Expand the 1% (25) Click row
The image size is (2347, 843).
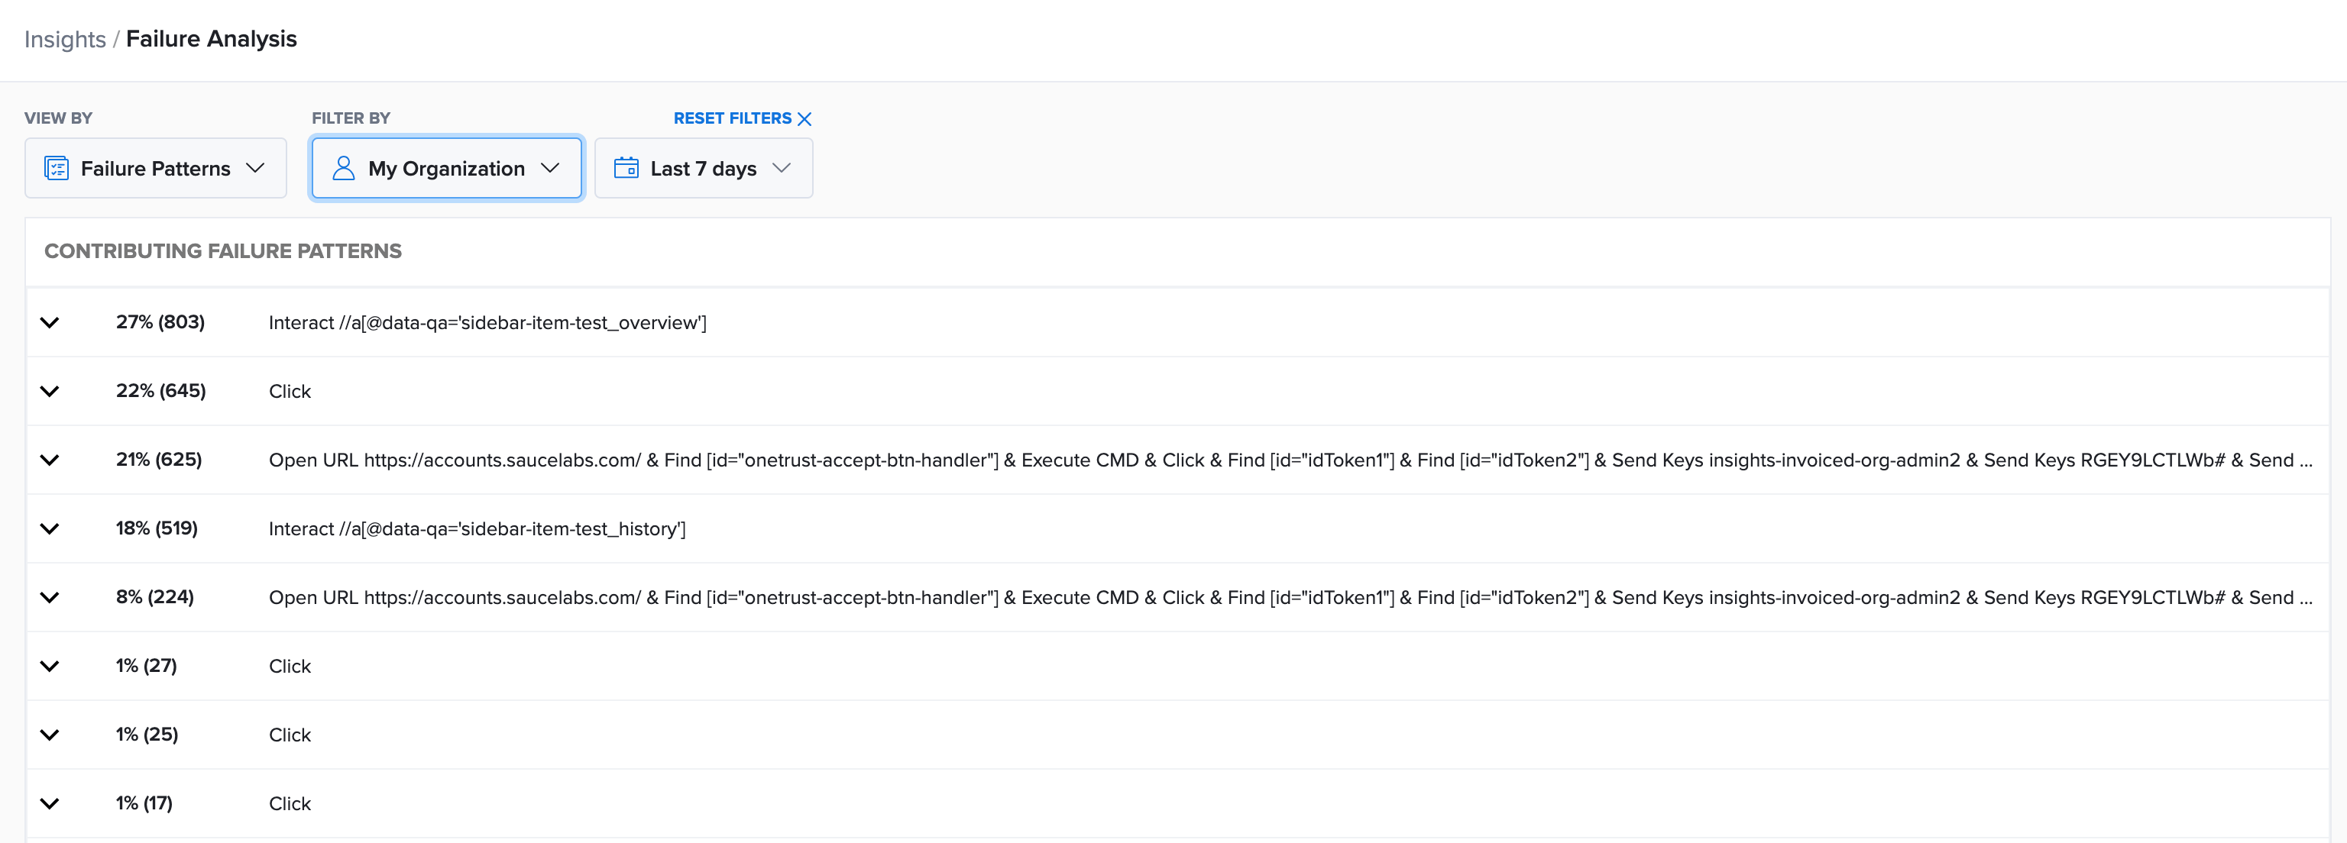click(x=50, y=735)
